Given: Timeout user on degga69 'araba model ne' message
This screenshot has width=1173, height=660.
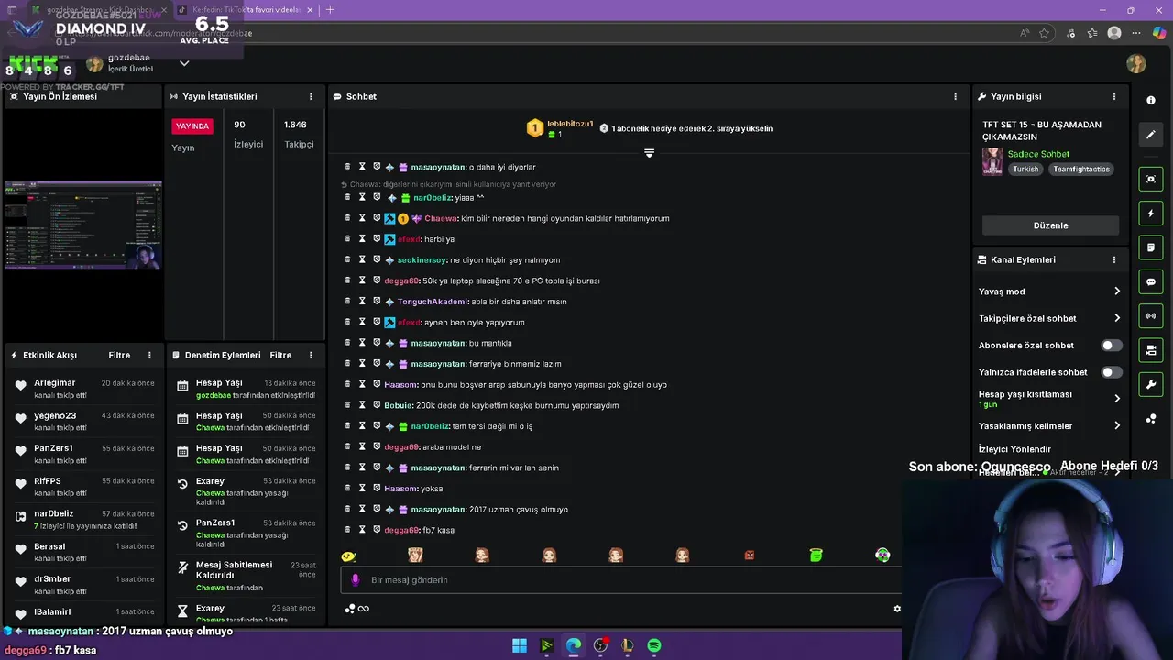Looking at the screenshot, I should (362, 446).
